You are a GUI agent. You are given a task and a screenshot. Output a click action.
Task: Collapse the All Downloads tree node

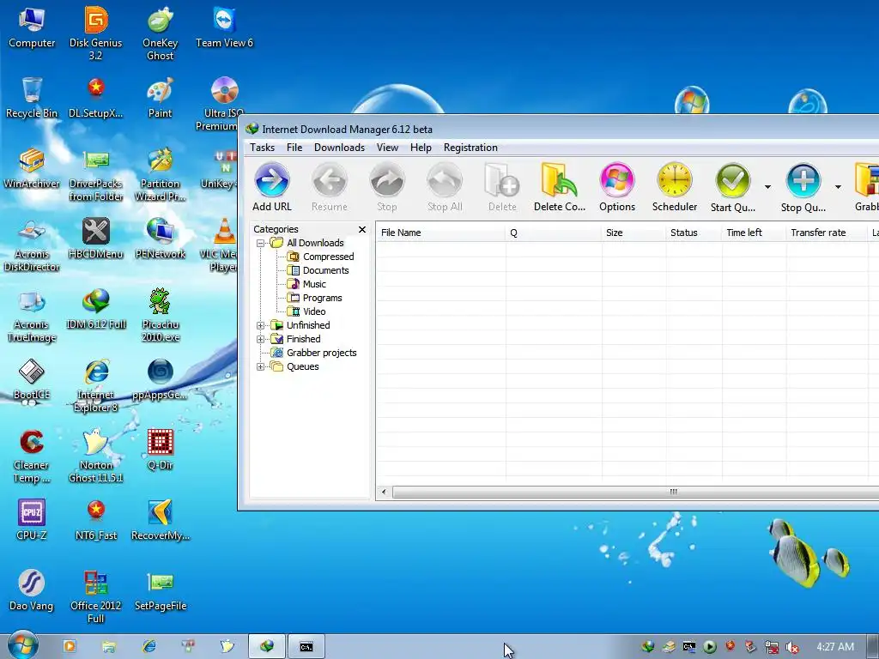tap(260, 243)
